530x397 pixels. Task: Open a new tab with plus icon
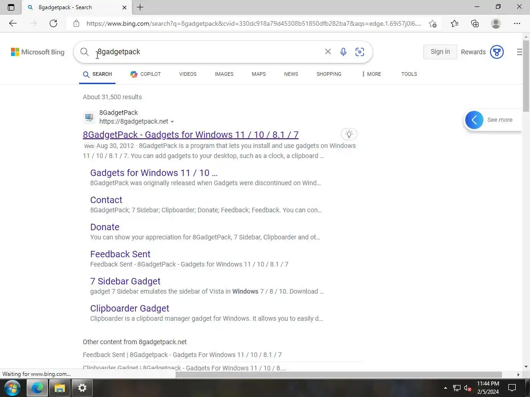tap(140, 7)
